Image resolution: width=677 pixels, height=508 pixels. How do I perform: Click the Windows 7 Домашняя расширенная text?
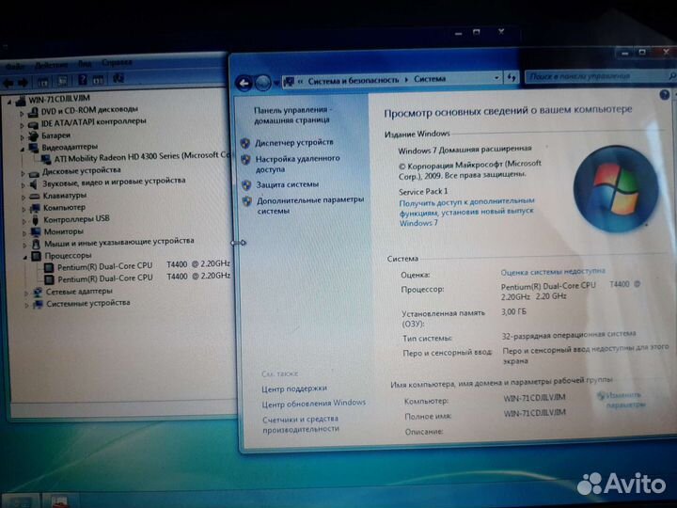464,150
